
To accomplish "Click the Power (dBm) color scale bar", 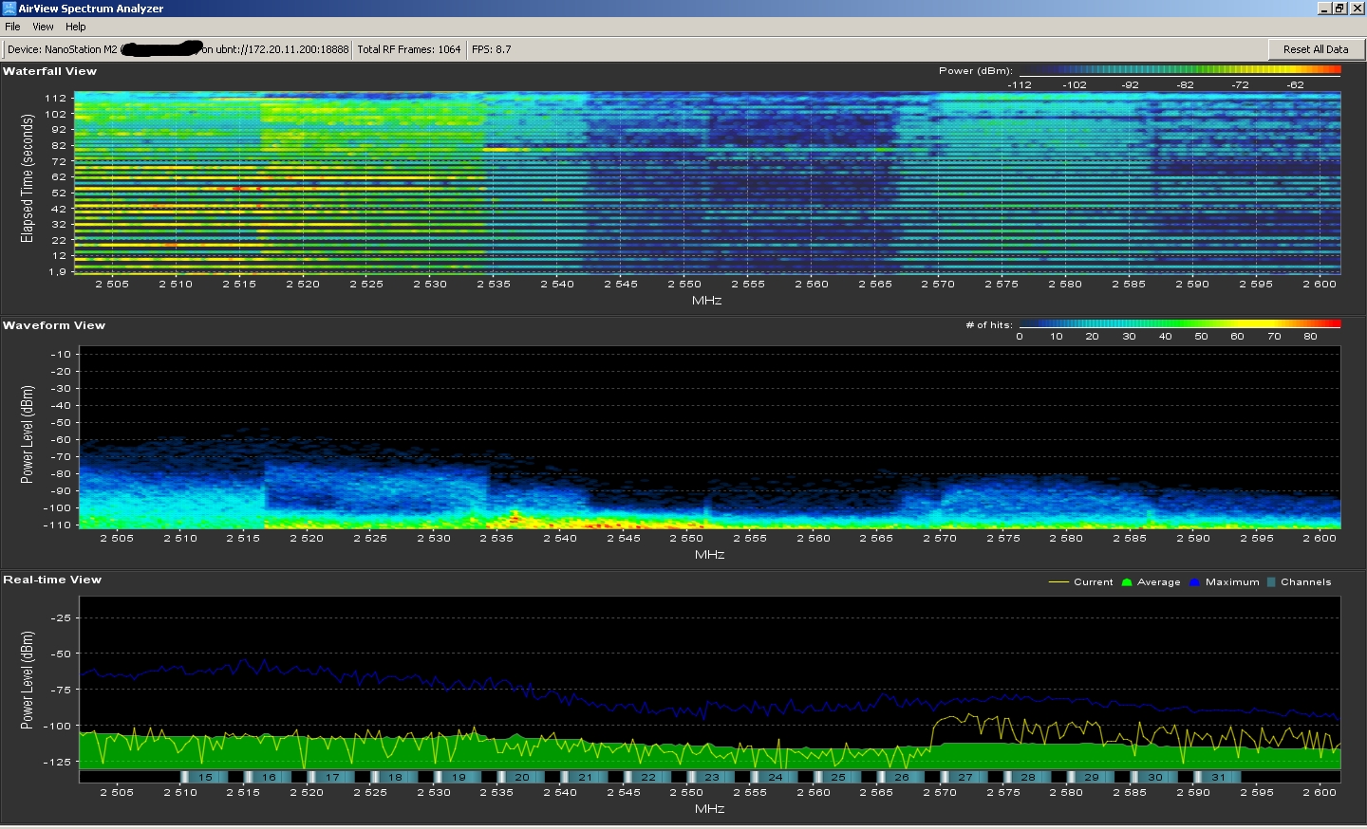I will [1179, 70].
